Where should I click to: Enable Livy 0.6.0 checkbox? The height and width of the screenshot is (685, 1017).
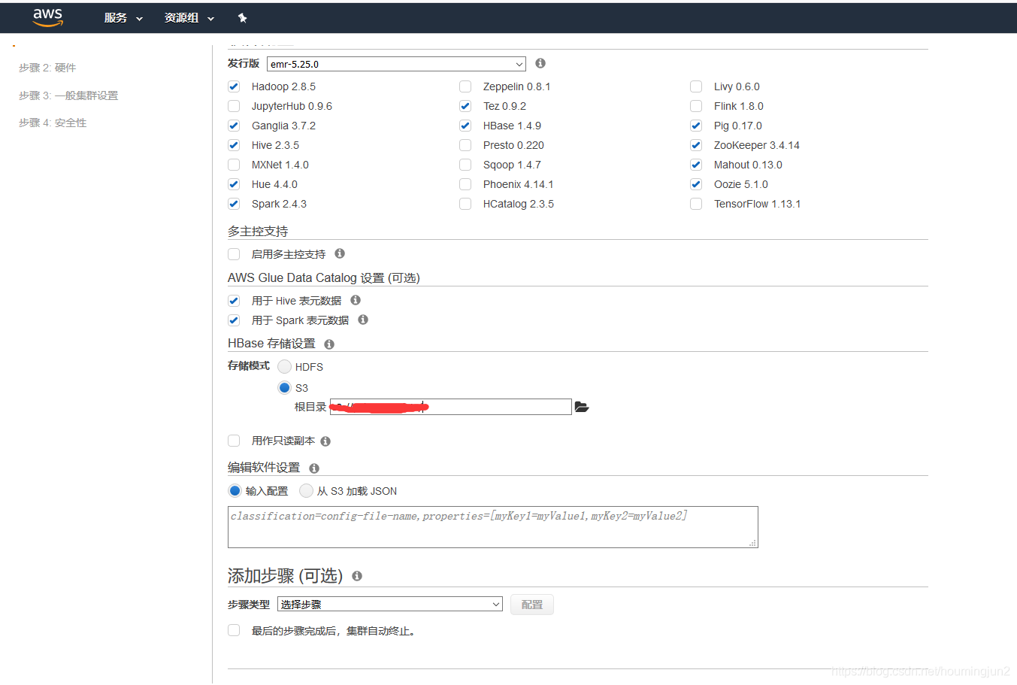click(696, 86)
